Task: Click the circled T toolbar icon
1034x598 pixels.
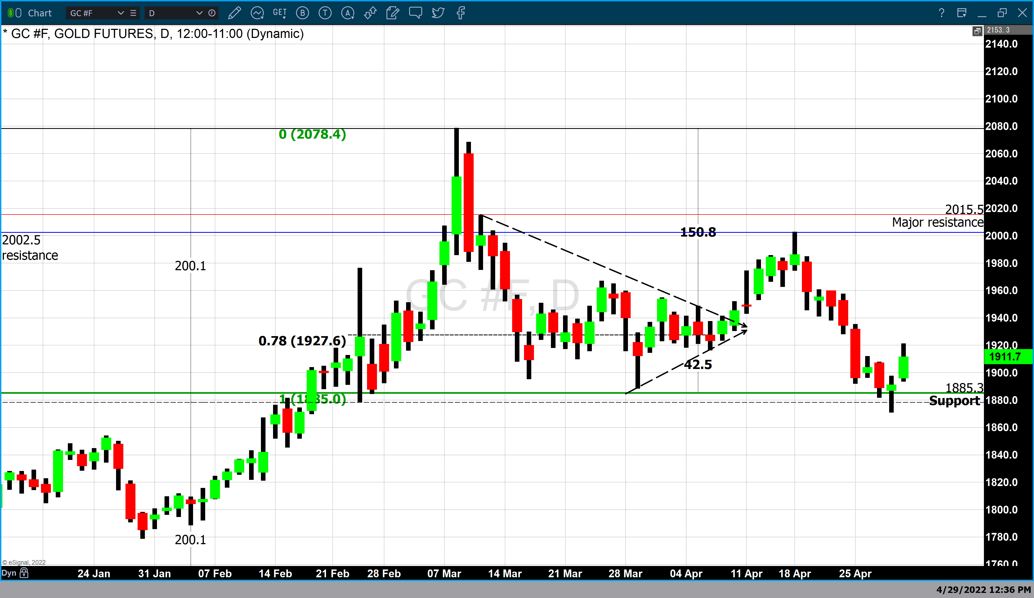Action: coord(325,13)
